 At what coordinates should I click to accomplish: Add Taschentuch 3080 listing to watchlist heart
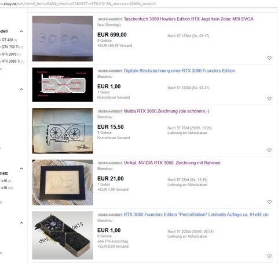(x=269, y=58)
